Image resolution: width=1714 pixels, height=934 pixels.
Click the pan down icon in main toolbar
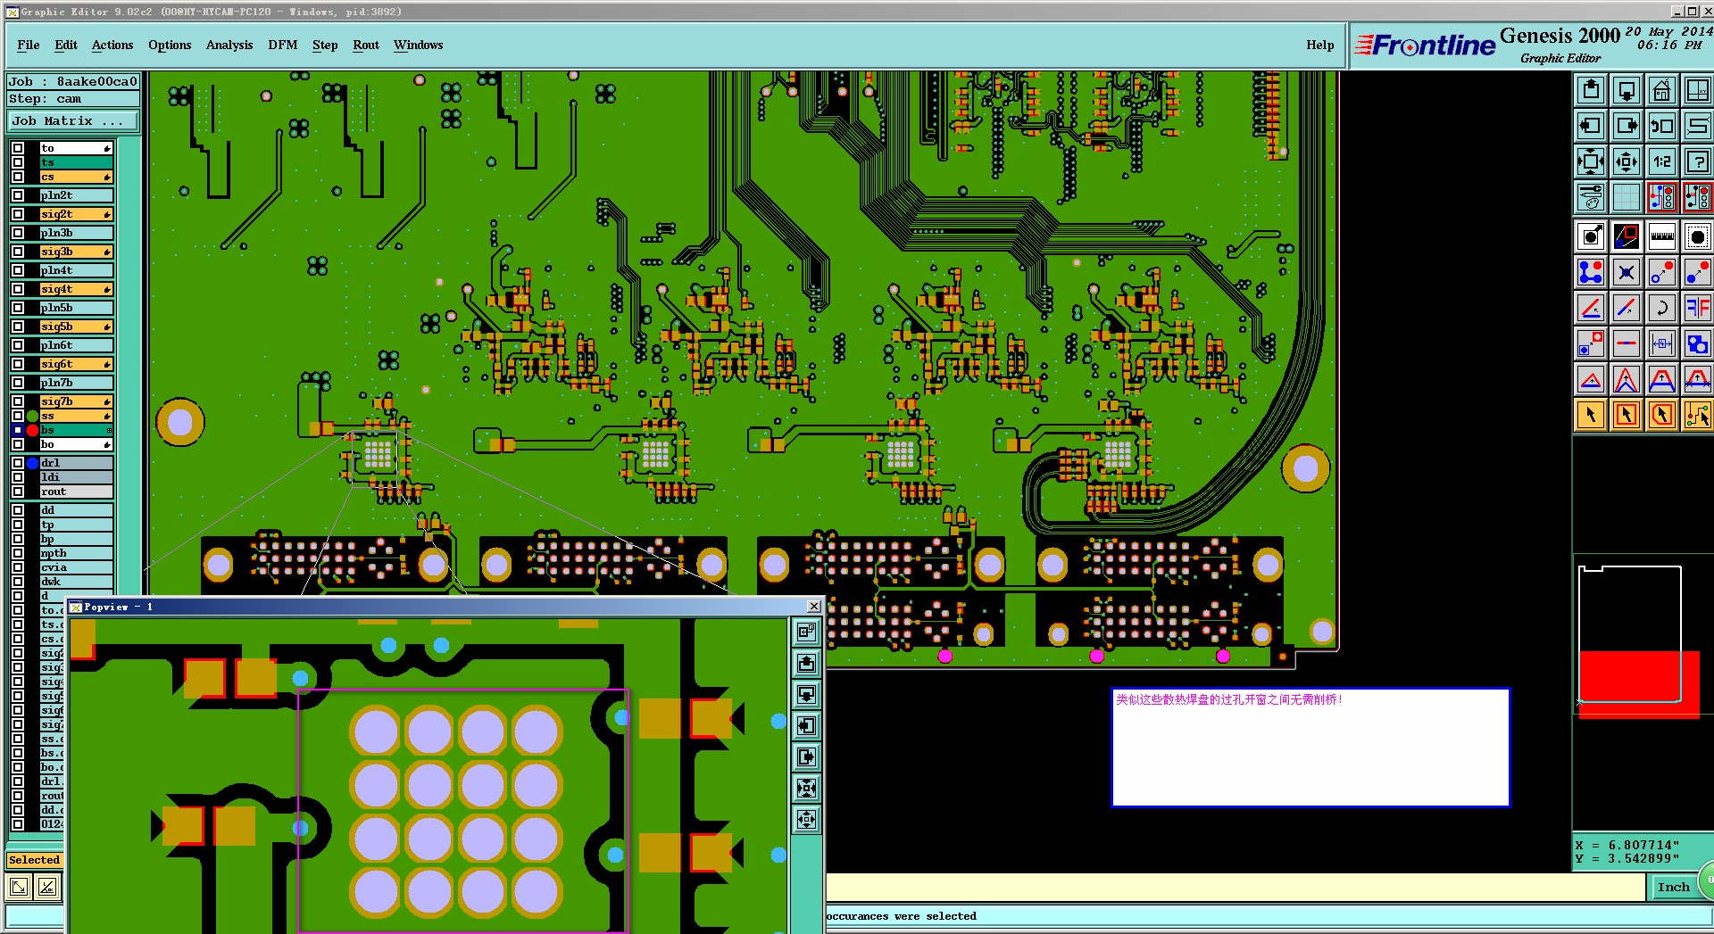coord(1627,90)
